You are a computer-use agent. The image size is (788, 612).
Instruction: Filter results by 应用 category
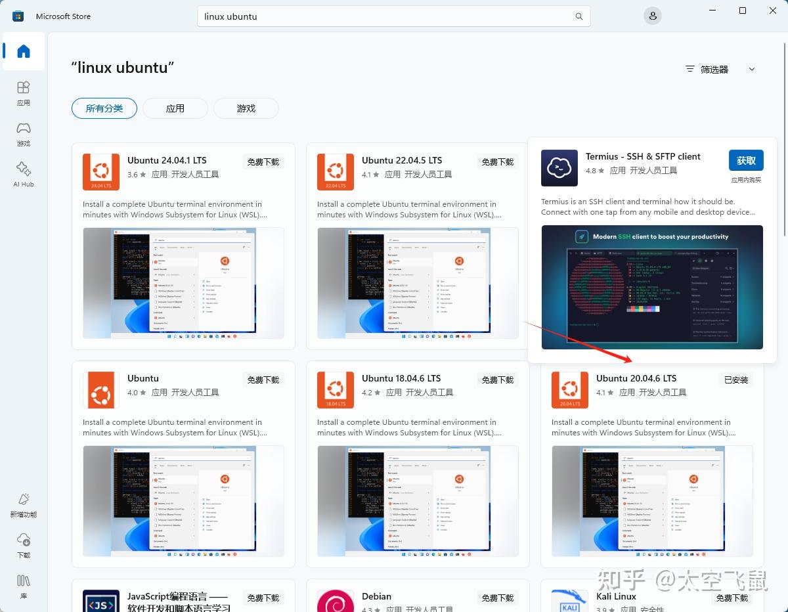coord(175,108)
